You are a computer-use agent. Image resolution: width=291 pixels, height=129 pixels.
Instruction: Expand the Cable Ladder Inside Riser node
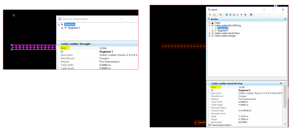(209, 33)
